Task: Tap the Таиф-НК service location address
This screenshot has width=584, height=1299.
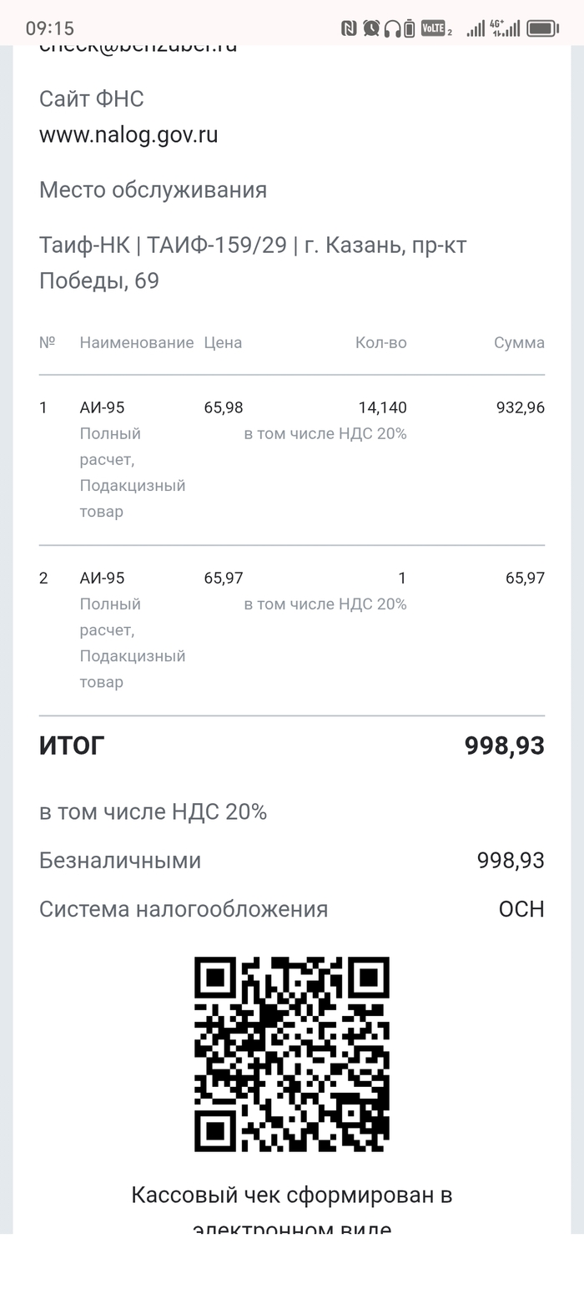Action: [253, 263]
